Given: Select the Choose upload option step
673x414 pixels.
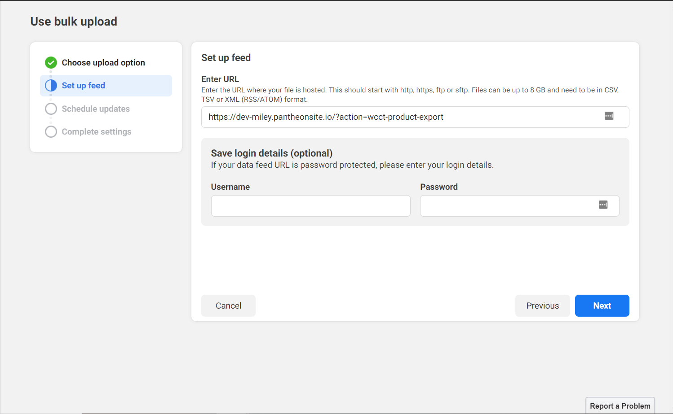Looking at the screenshot, I should point(103,62).
